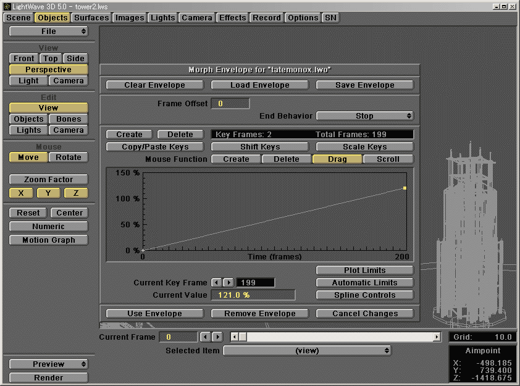Image resolution: width=520 pixels, height=386 pixels.
Task: Select Scroll mouse function
Action: tap(388, 159)
